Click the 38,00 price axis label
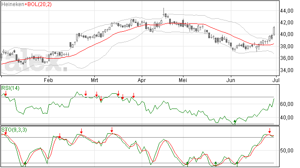The height and width of the screenshot is (168, 300). [287, 46]
